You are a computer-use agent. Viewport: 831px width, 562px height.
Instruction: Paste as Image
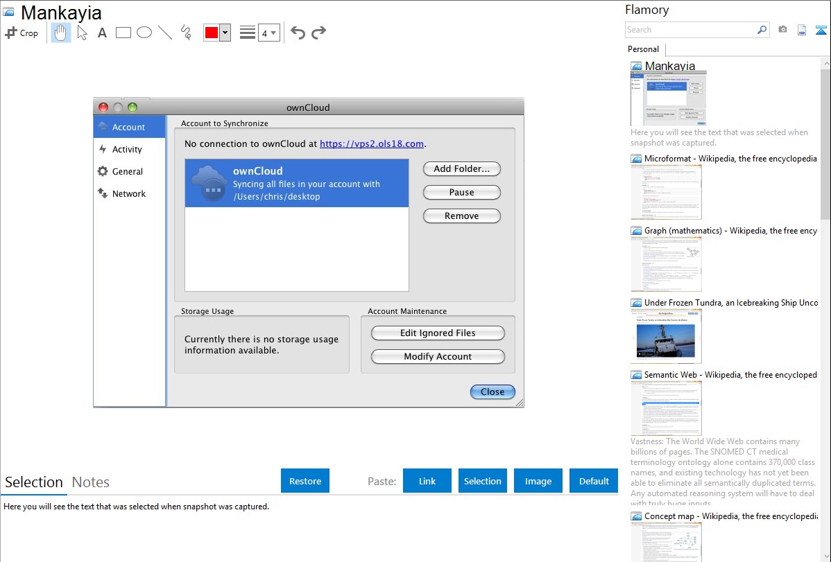coord(538,481)
